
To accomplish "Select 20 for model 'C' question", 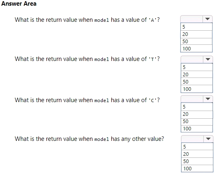I will point(197,114).
